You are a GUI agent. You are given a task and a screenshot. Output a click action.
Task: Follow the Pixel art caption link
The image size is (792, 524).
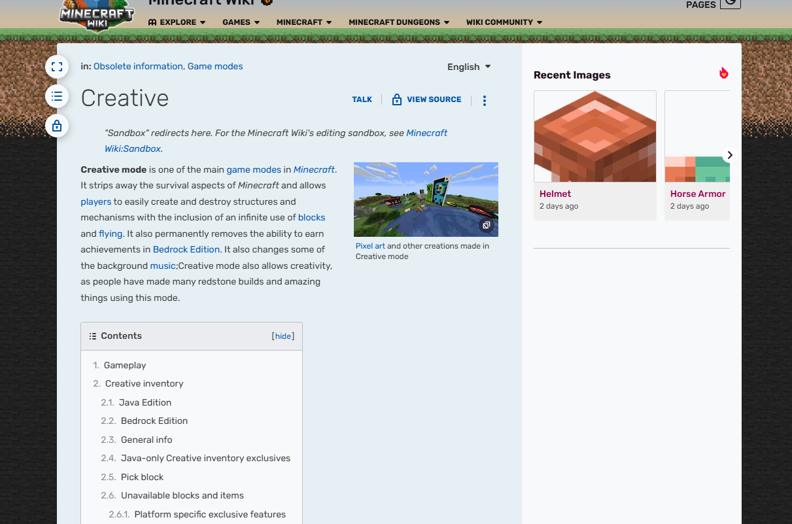click(x=370, y=246)
